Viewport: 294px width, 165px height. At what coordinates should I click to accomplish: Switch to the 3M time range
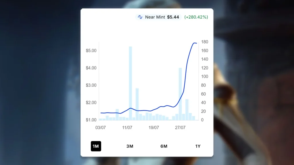[130, 146]
